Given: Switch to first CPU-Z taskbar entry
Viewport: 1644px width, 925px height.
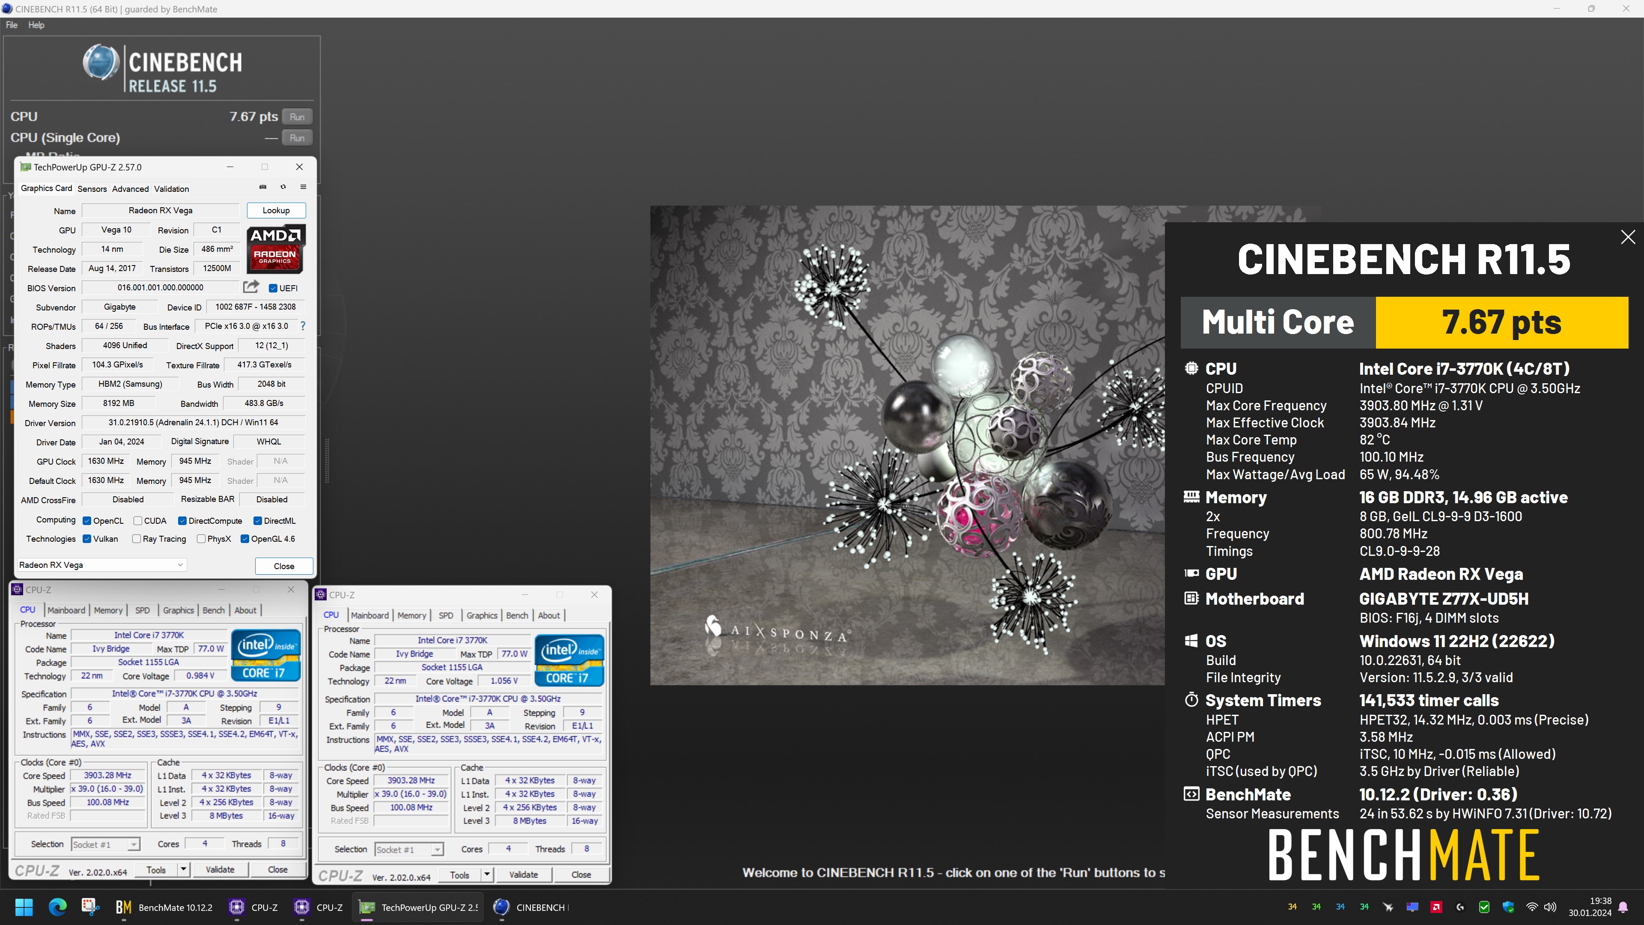Looking at the screenshot, I should tap(254, 907).
